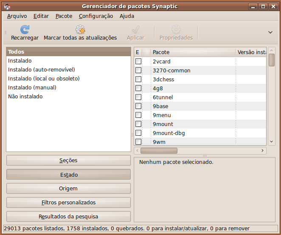This screenshot has width=281, height=235.
Task: Click the Origem button
Action: click(68, 189)
